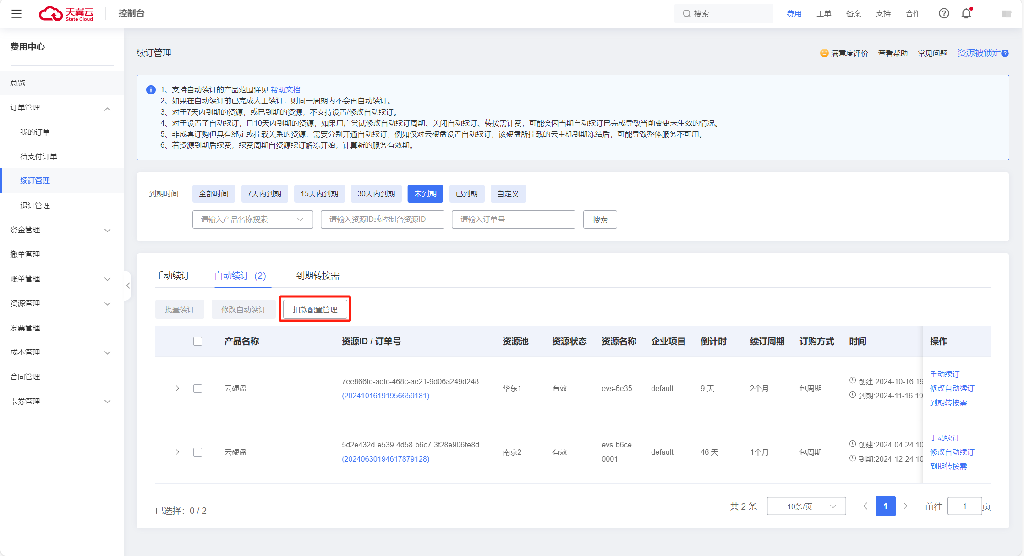
Task: Select the 已到期 filter
Action: click(x=467, y=193)
